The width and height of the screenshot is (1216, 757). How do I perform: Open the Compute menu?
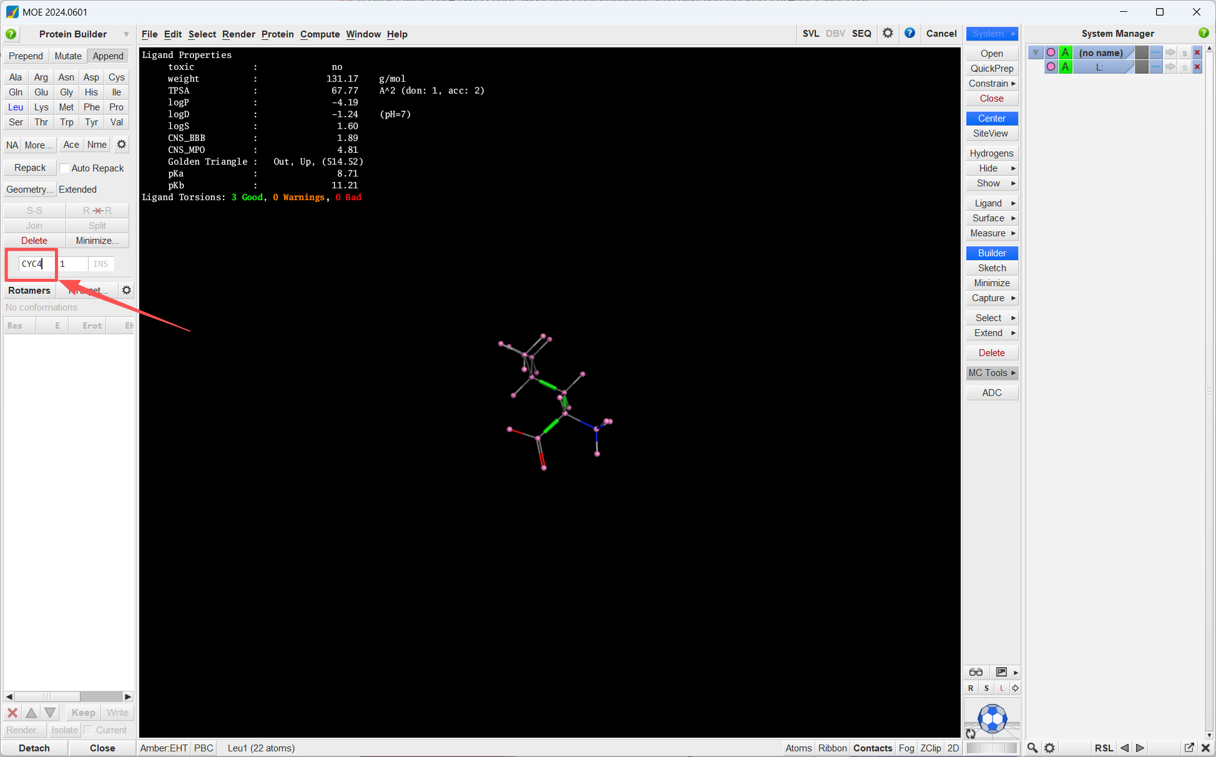[x=320, y=34]
